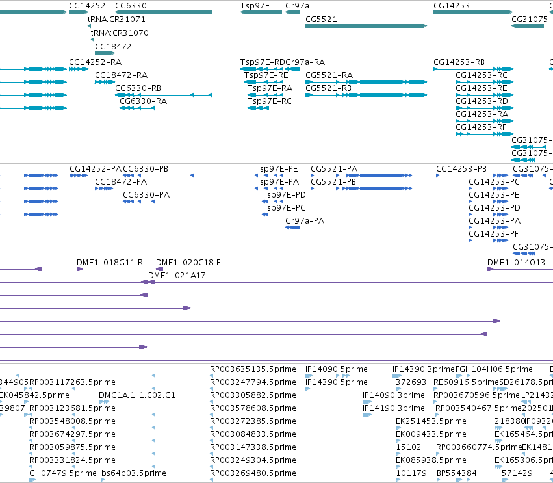Image resolution: width=553 pixels, height=483 pixels.
Task: Click the Tsp97E gene label
Action: click(x=255, y=6)
